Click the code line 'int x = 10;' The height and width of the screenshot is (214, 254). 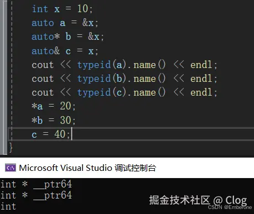point(62,9)
